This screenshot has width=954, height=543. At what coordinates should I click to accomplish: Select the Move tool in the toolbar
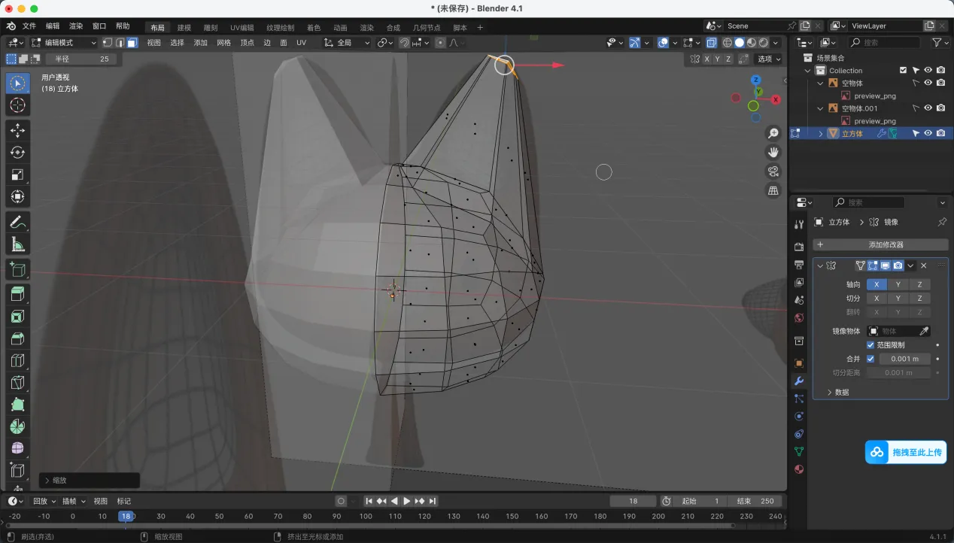pos(18,130)
